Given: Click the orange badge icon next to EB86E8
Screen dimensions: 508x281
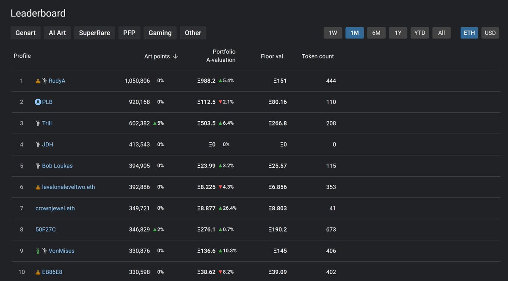Looking at the screenshot, I should coord(38,272).
